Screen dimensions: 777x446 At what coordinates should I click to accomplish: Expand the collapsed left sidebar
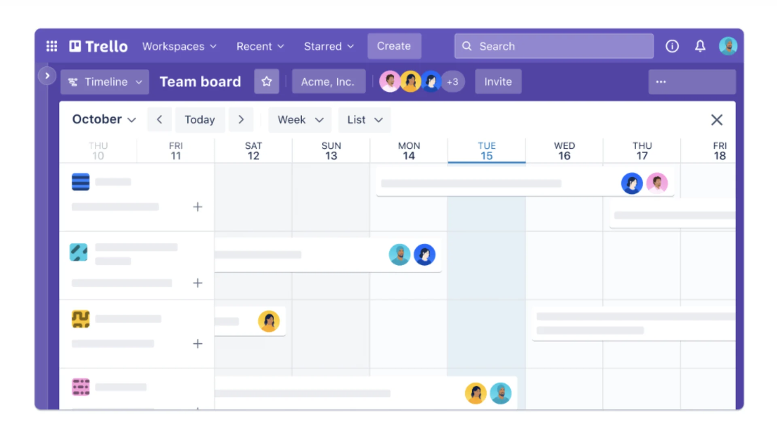point(47,75)
